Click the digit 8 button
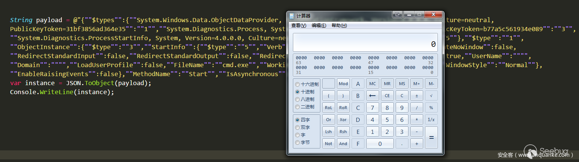The height and width of the screenshot is (162, 579). (387, 108)
